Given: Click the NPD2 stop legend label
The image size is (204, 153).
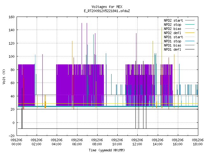Looking at the screenshot, I should click(x=172, y=25).
